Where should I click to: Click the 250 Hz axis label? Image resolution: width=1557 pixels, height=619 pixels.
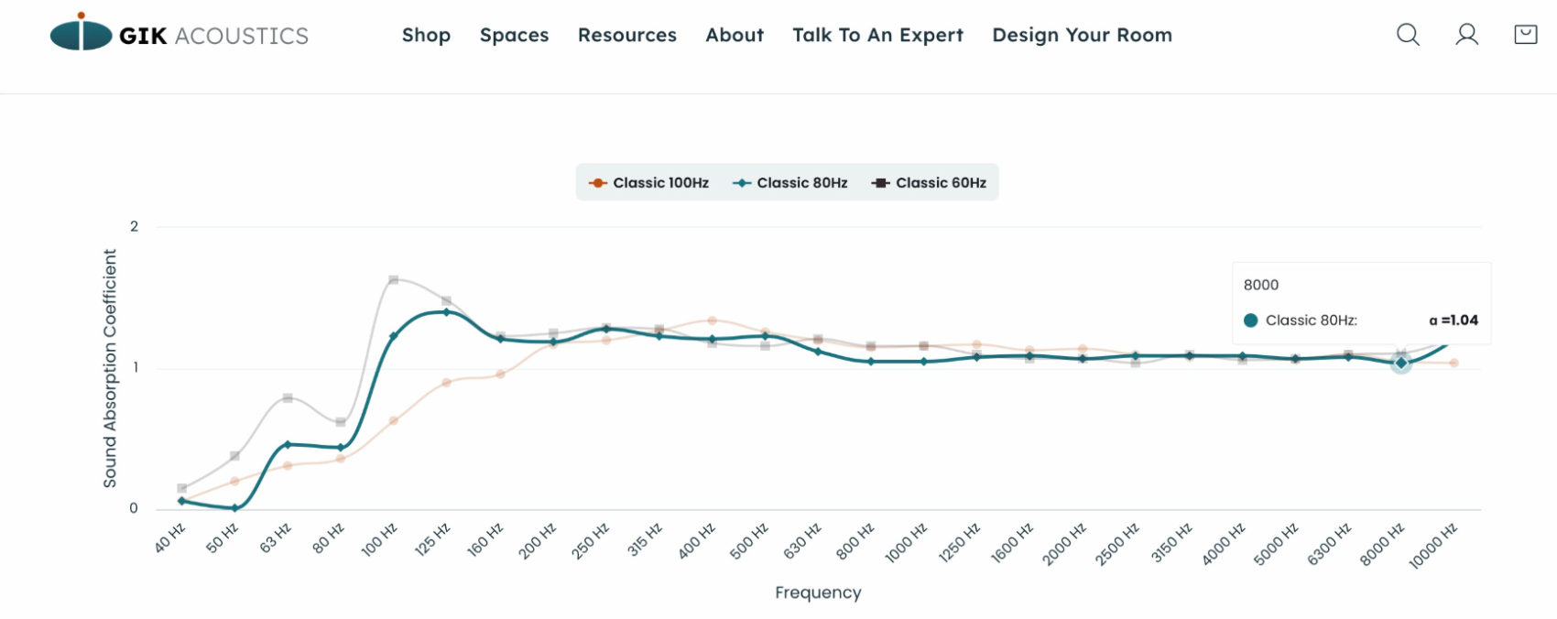tap(591, 541)
